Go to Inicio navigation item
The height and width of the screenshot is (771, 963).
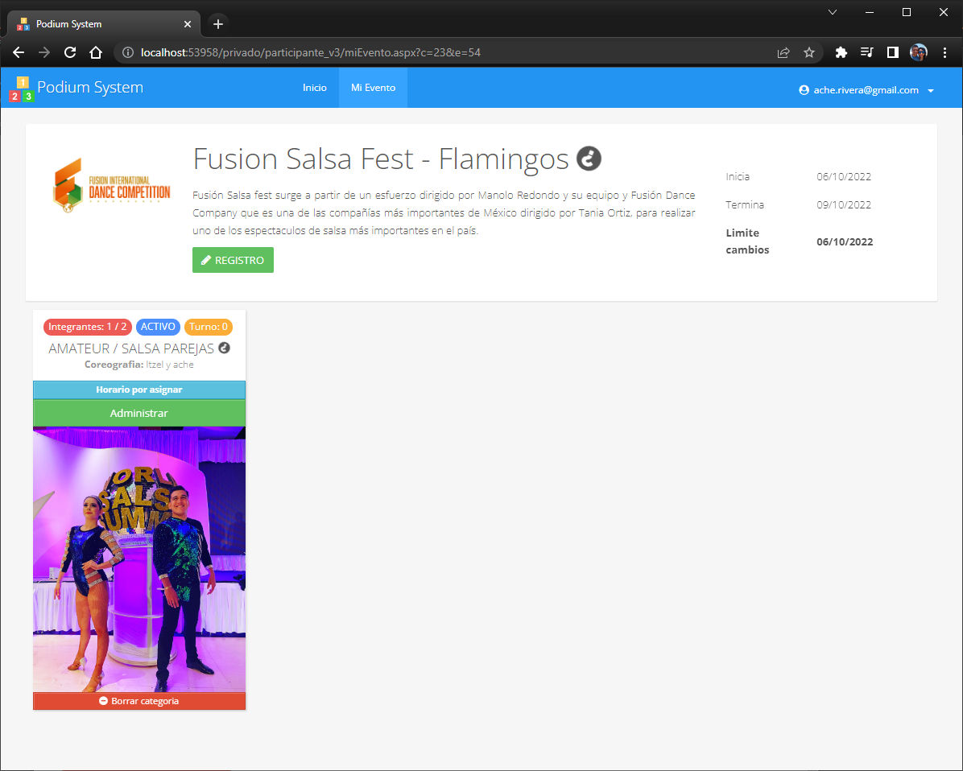tap(315, 88)
